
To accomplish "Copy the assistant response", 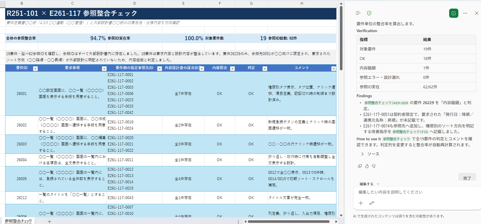I will point(360,166).
